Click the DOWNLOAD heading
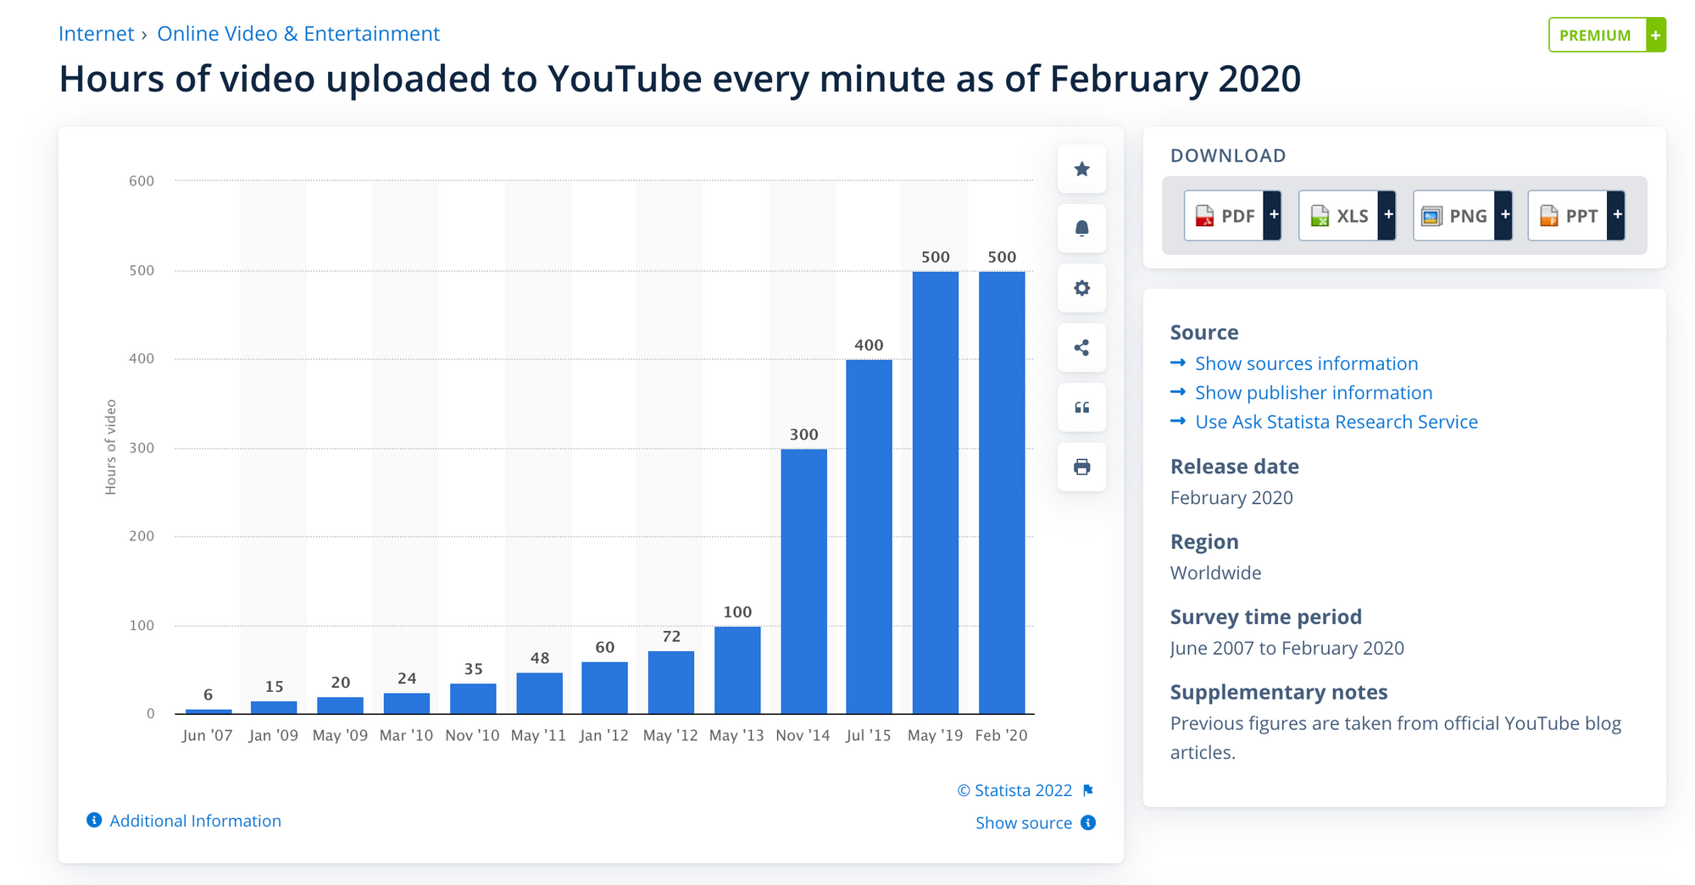The height and width of the screenshot is (885, 1695). pos(1228,156)
